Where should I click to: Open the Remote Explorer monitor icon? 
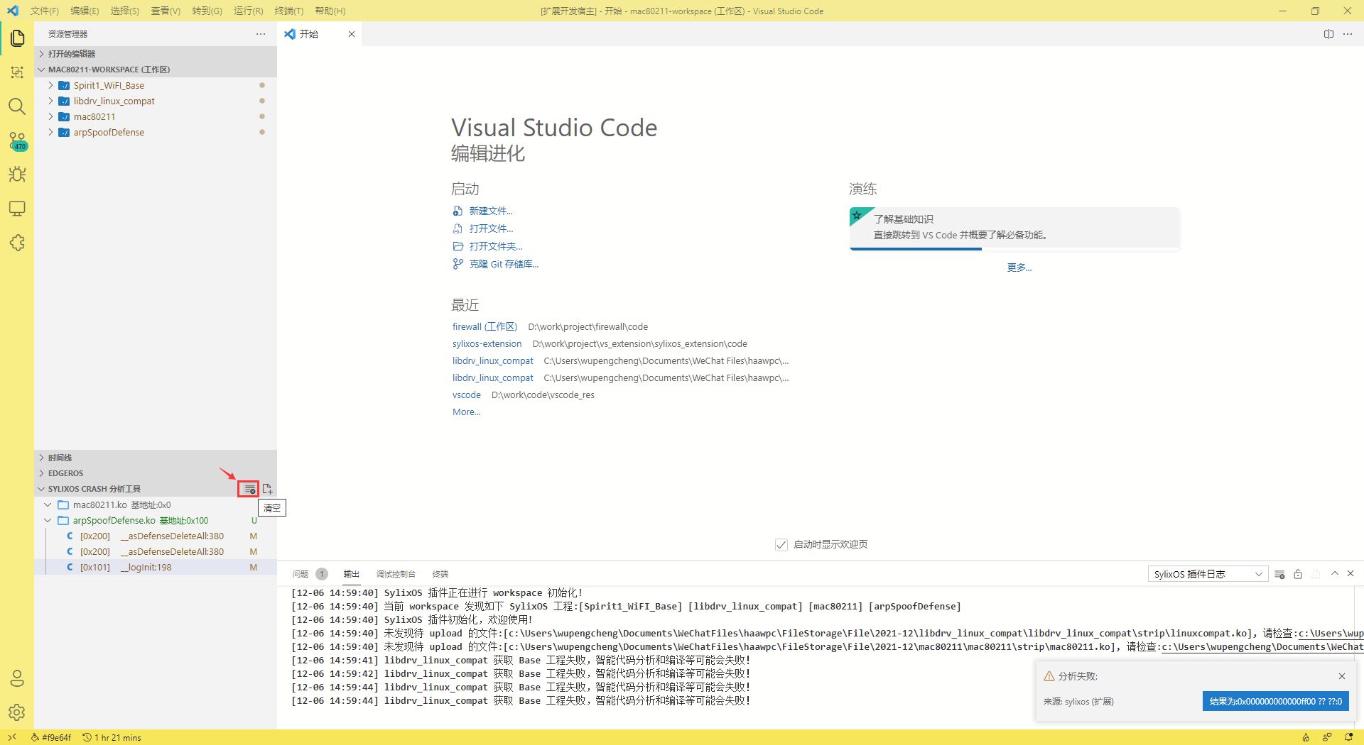coord(17,209)
